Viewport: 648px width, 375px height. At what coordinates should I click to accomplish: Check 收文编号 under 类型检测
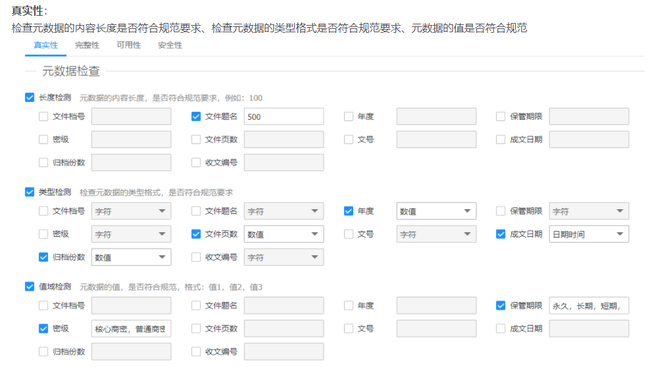coord(196,257)
